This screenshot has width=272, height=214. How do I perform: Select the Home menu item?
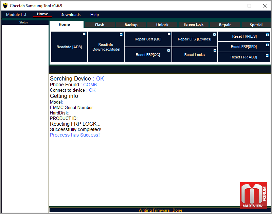pyautogui.click(x=42, y=14)
